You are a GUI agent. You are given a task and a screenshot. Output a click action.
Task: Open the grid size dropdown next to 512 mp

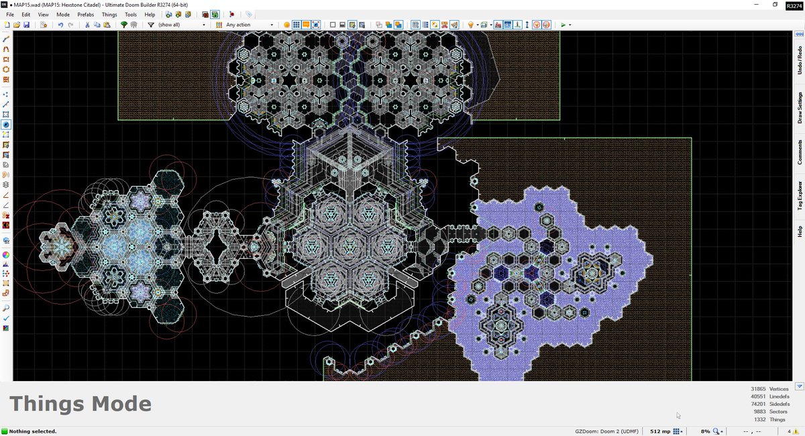679,431
